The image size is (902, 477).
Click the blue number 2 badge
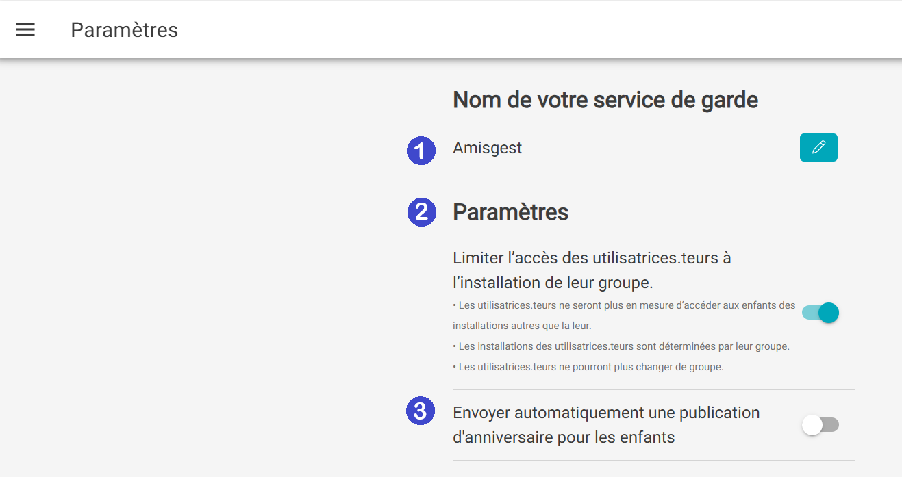[x=422, y=212]
